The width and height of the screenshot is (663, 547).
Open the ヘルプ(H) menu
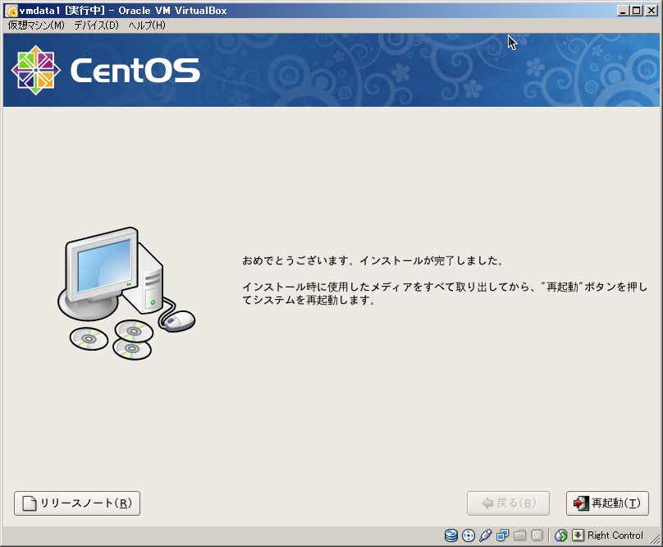coord(147,25)
